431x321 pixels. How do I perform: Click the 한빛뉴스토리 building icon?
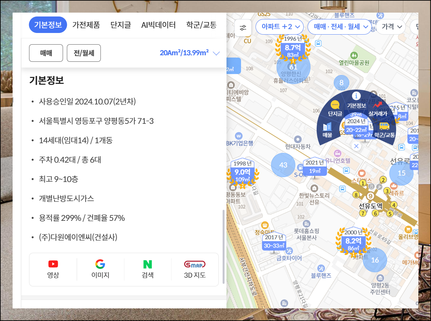tap(314, 188)
